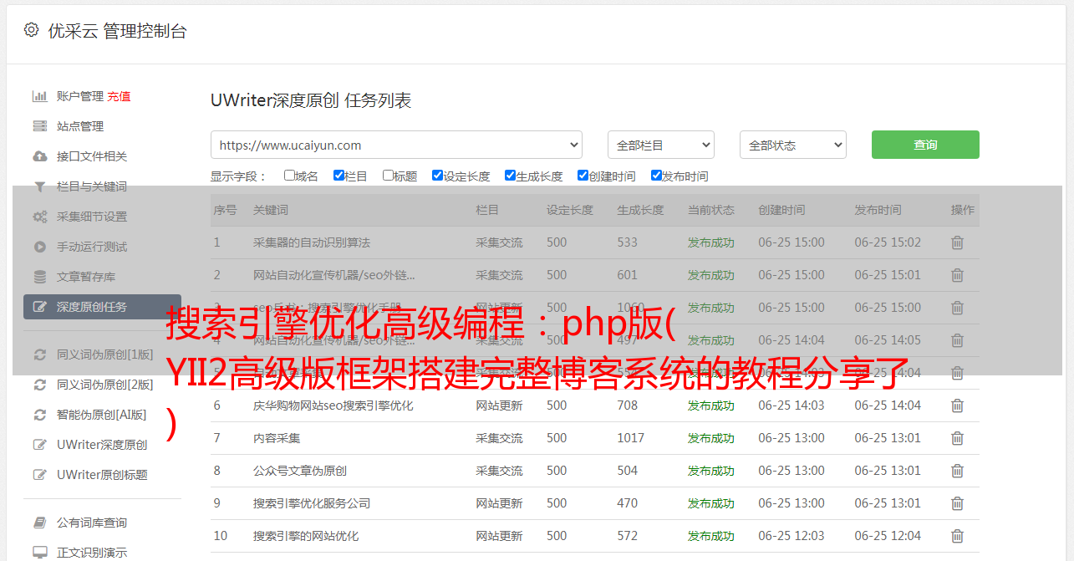Click the bar chart icon for 账户管理

pos(39,96)
